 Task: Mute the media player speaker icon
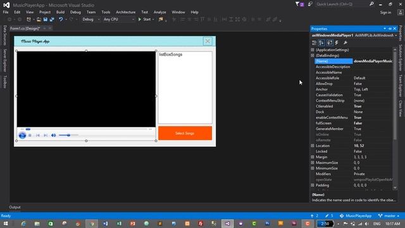tap(53, 135)
